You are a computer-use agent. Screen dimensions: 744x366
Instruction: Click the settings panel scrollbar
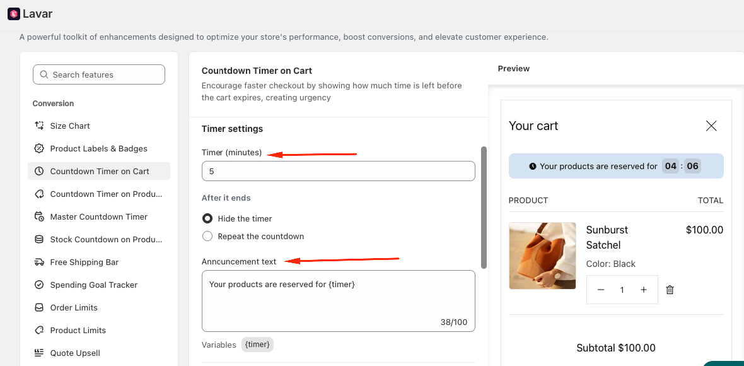click(484, 208)
